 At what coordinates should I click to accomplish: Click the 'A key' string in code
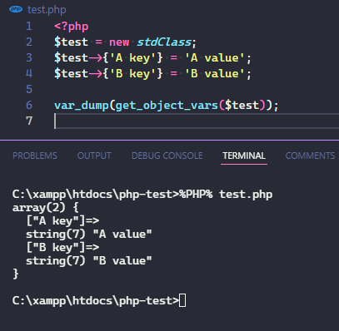(132, 58)
